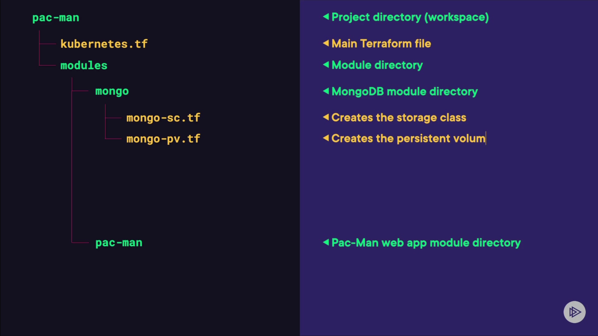
Task: Click arrow marker beside Pac-Man web app module
Action: coord(326,242)
